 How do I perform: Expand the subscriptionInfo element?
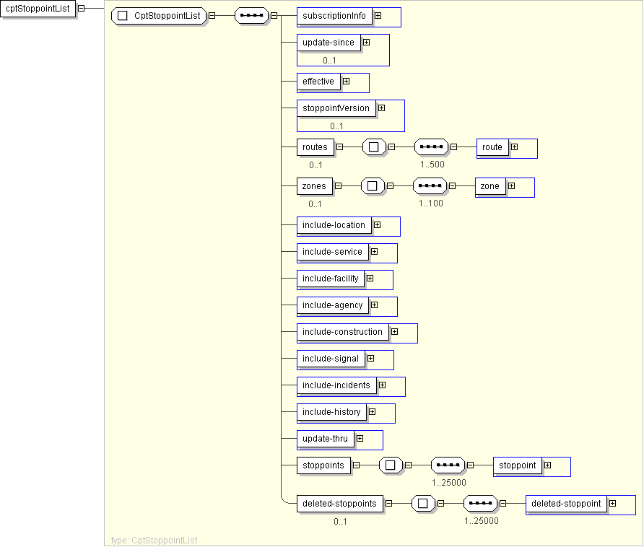click(378, 16)
